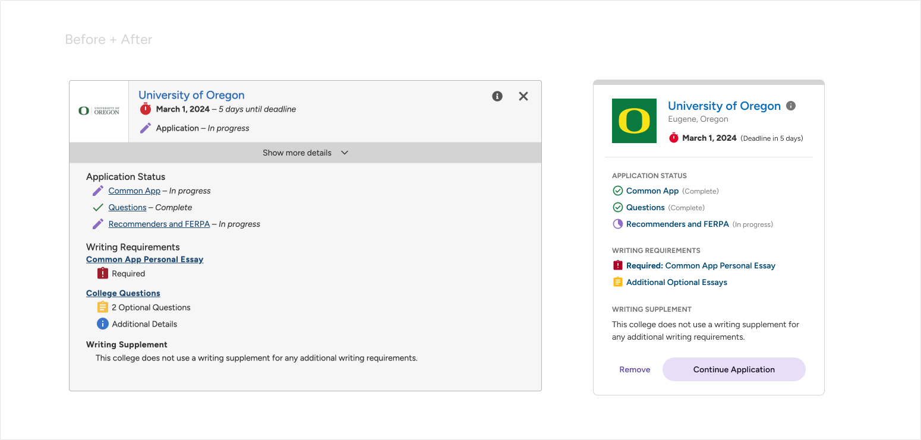Click purple progress icon beside Recommenders and FERPA

tap(618, 224)
